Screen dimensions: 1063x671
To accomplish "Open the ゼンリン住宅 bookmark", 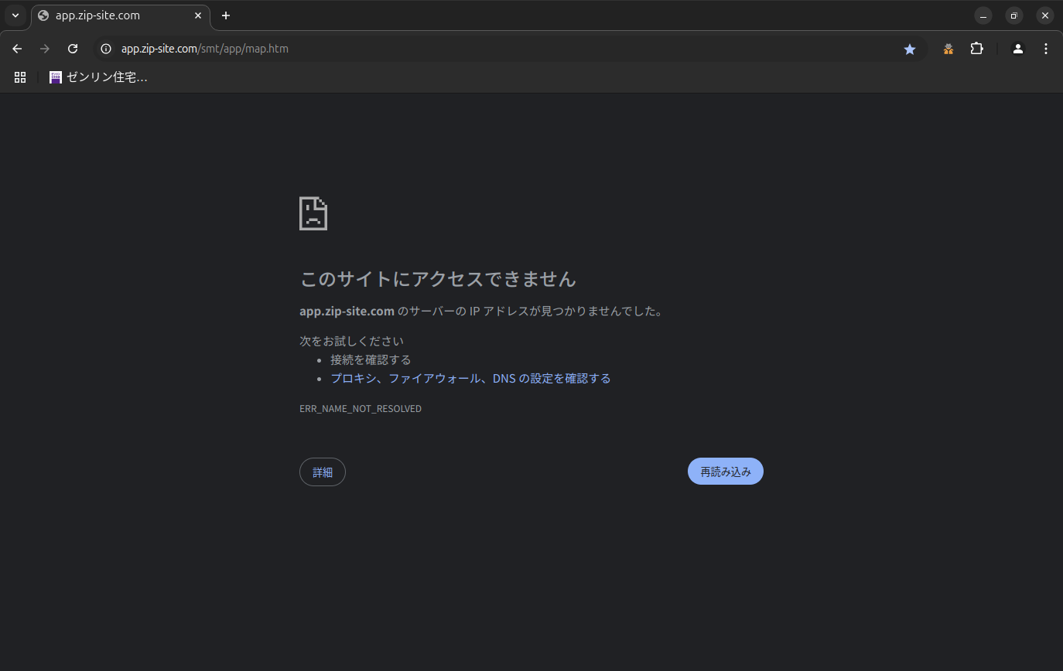I will [98, 77].
